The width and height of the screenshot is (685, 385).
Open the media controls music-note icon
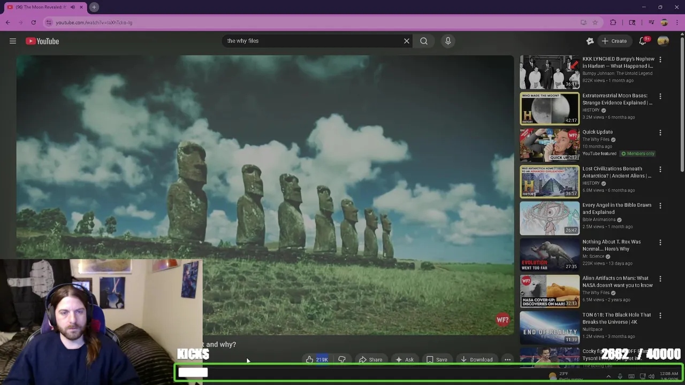coord(651,22)
